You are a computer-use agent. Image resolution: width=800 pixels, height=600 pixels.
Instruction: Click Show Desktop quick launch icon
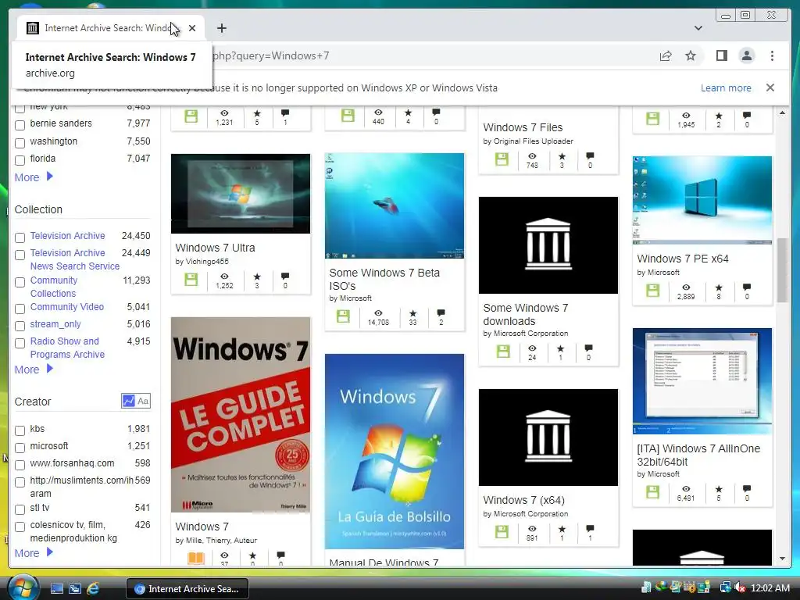(56, 588)
